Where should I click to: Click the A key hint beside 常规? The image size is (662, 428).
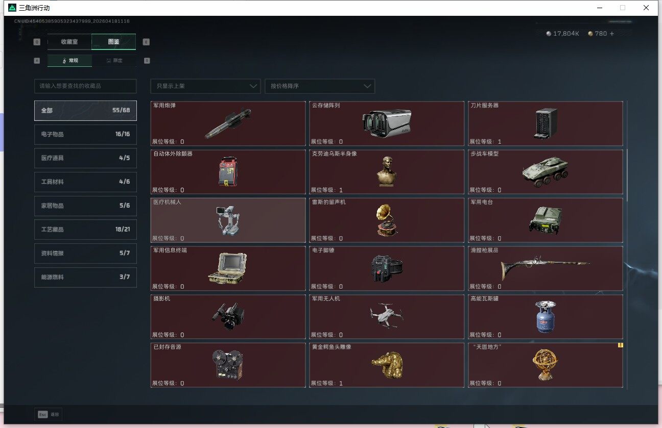coord(36,61)
